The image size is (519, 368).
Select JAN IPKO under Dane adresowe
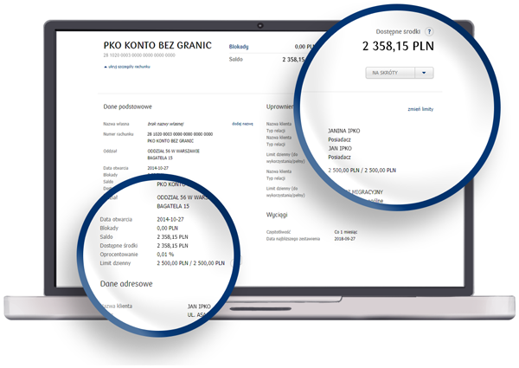coord(199,307)
